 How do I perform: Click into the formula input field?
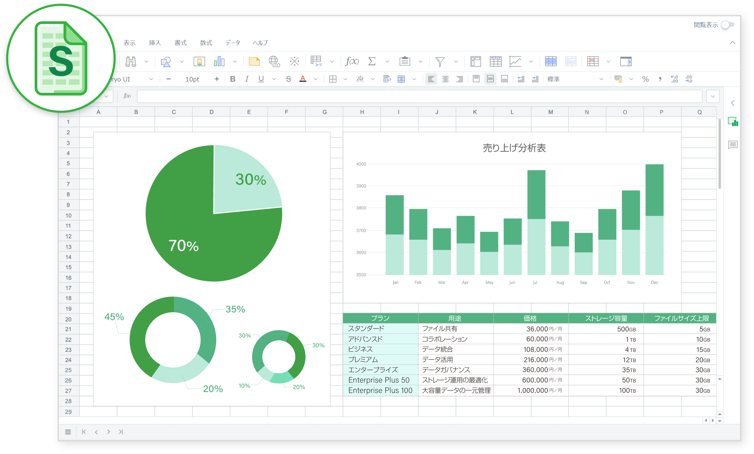419,97
